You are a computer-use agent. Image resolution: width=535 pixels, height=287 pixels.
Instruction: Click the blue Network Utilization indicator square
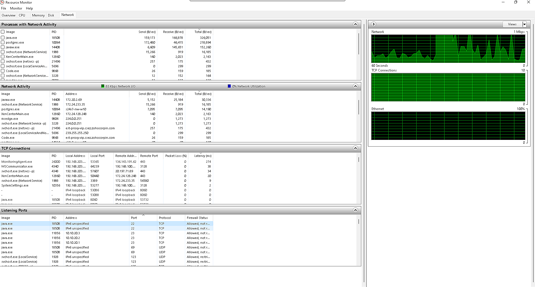[x=229, y=86]
